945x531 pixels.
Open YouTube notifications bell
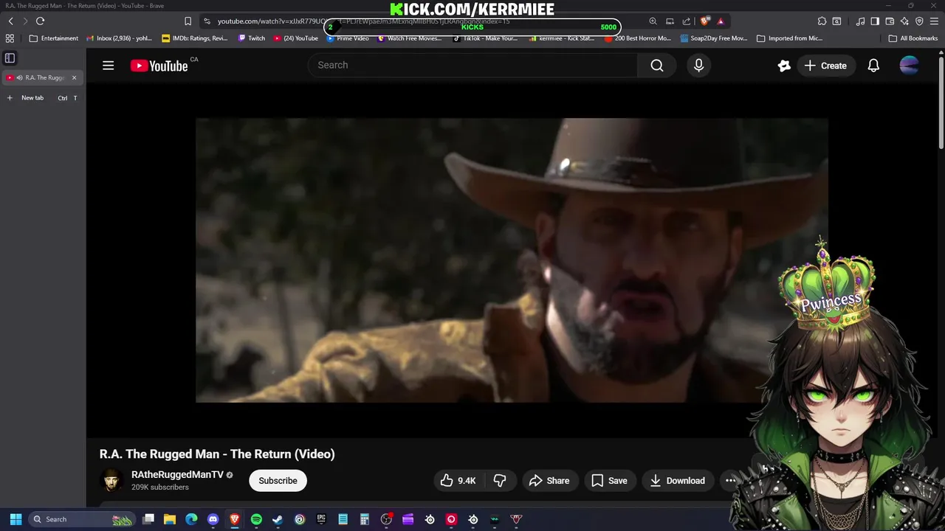[873, 66]
